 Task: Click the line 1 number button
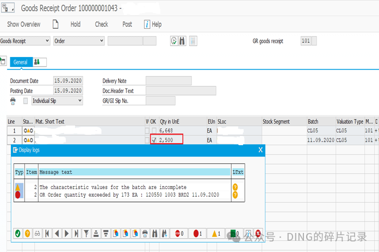coord(14,131)
